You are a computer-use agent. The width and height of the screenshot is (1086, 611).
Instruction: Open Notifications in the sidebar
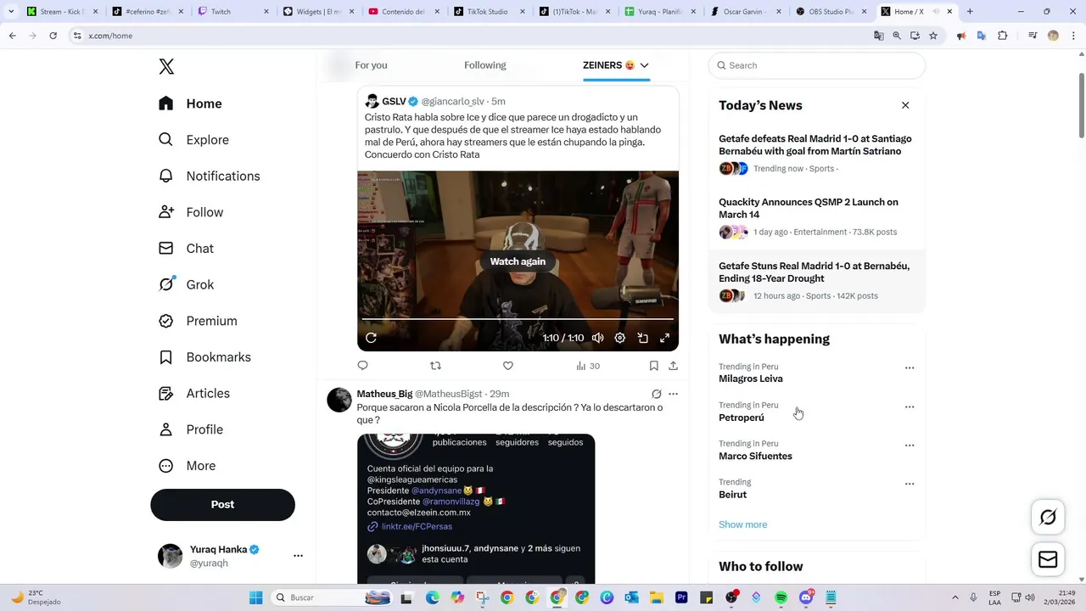tap(209, 177)
